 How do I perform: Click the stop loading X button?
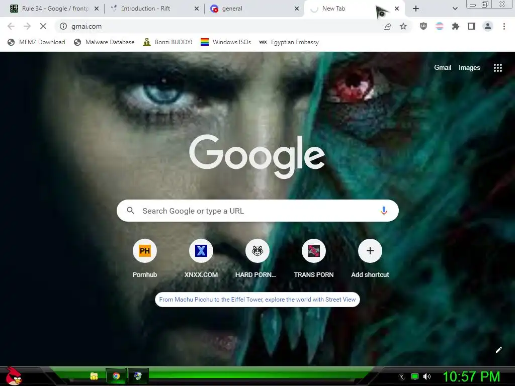click(x=43, y=26)
